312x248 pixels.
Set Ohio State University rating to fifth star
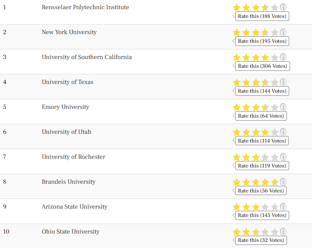coord(275,232)
